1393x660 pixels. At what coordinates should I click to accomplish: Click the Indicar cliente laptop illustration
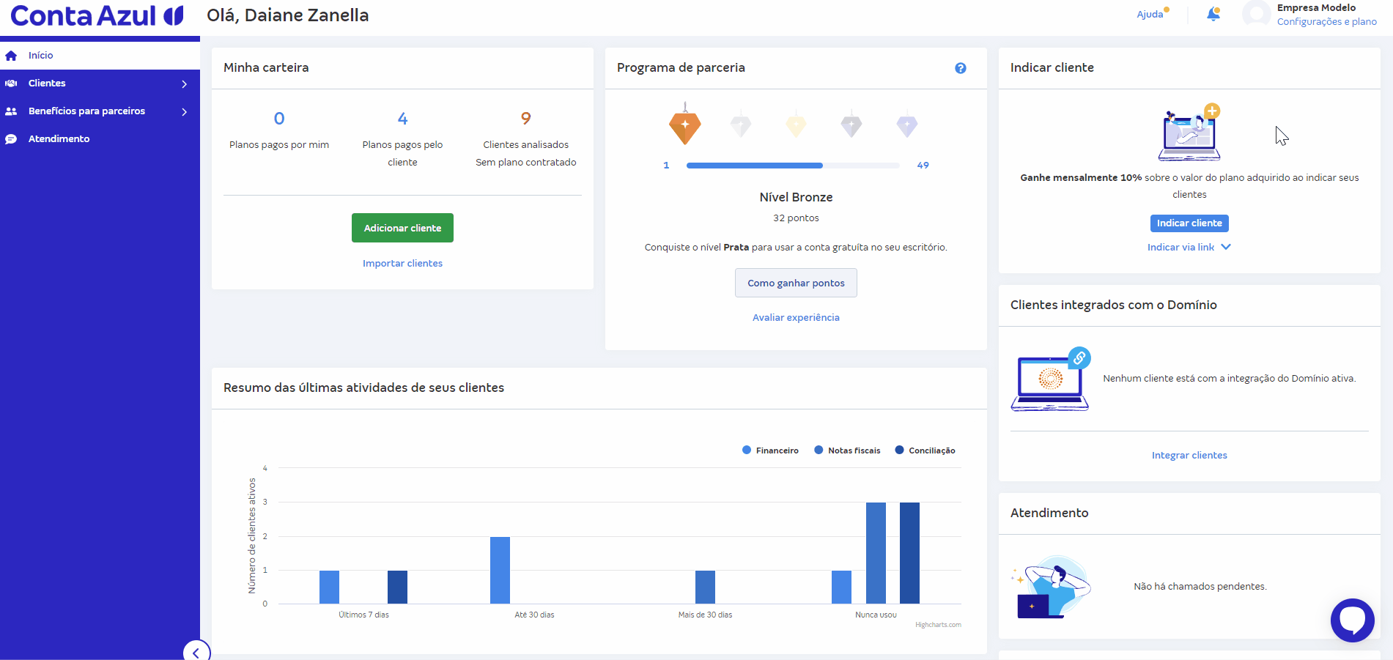tap(1189, 133)
